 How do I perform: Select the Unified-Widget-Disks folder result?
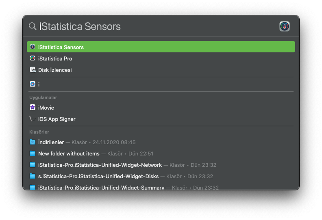[x=98, y=176]
